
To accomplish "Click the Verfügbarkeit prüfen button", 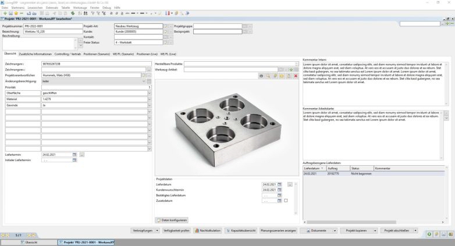I will tap(176, 230).
